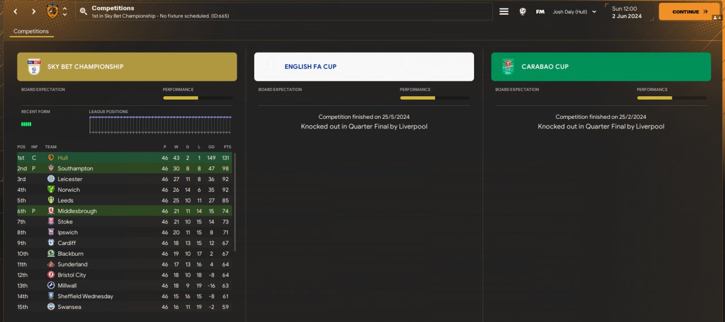Click the Championship performance bar
Image resolution: width=725 pixels, height=322 pixels.
(x=198, y=98)
